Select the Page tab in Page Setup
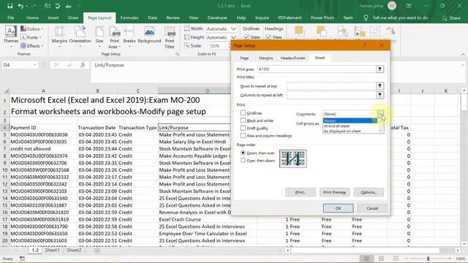 244,58
